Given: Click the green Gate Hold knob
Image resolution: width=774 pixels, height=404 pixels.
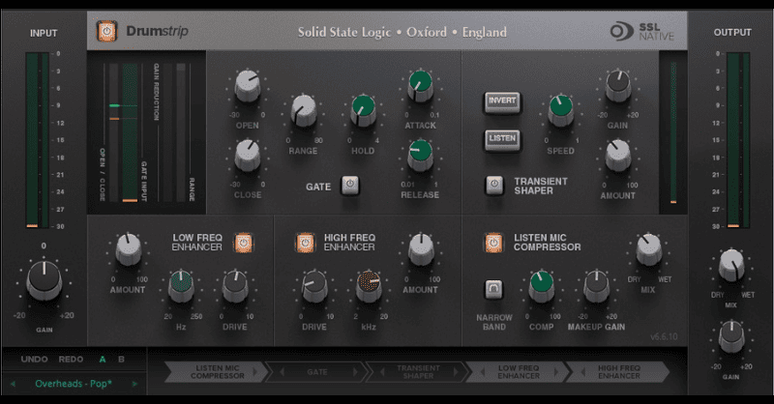Looking at the screenshot, I should [364, 111].
